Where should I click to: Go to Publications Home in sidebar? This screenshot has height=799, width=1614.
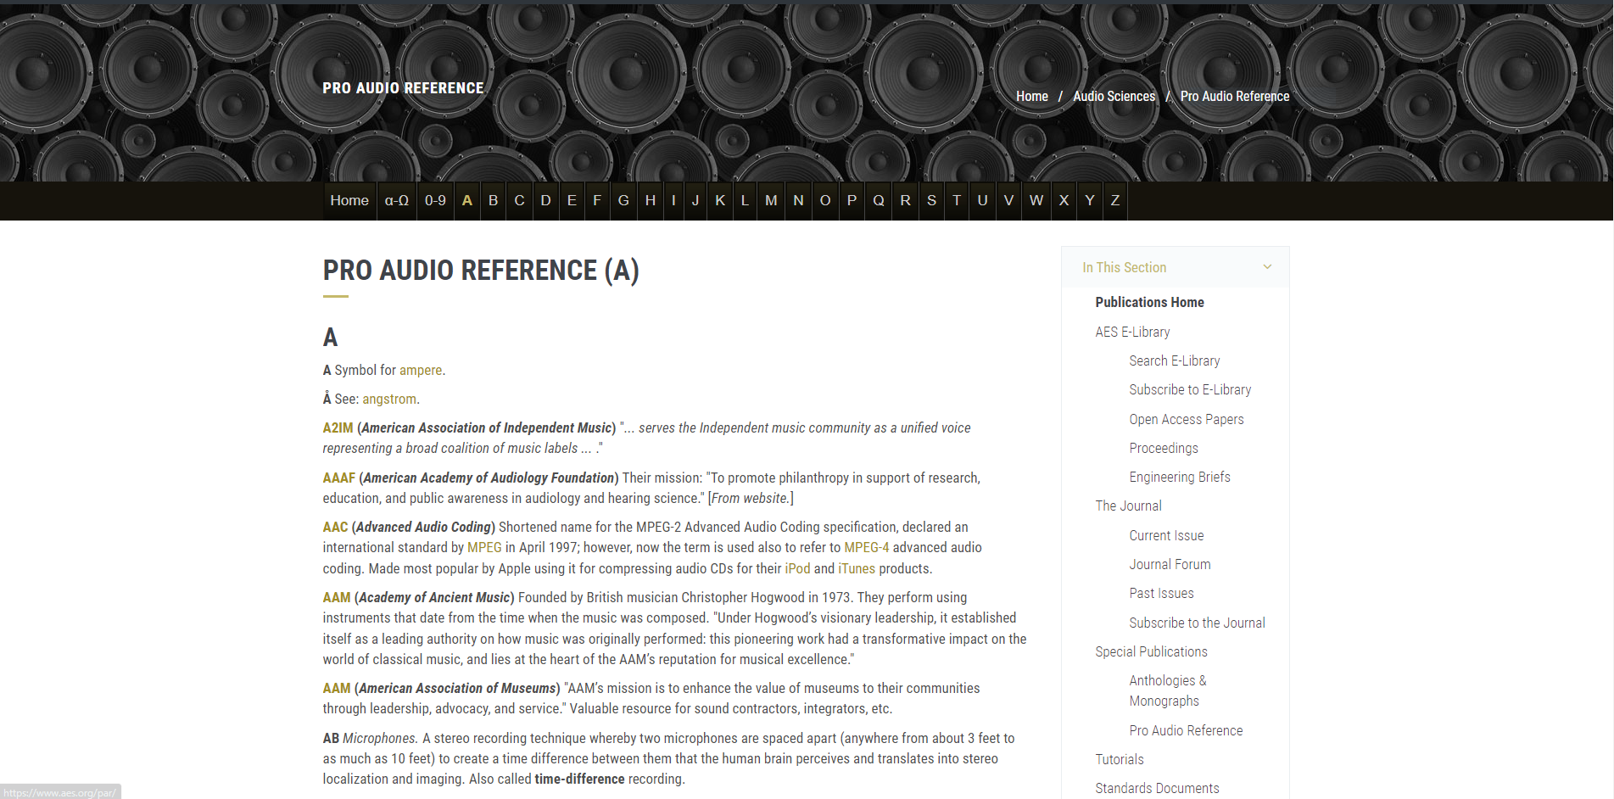pyautogui.click(x=1149, y=302)
